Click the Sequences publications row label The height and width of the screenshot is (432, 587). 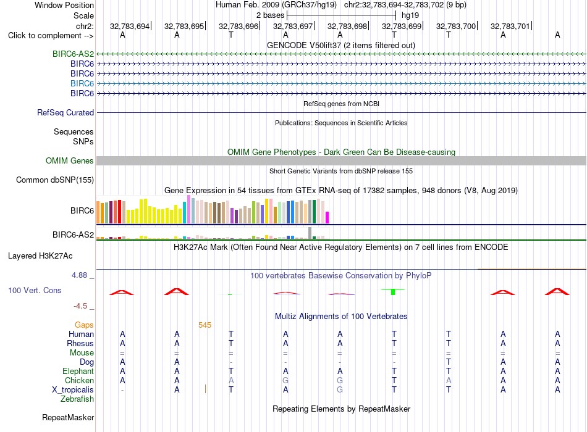74,131
